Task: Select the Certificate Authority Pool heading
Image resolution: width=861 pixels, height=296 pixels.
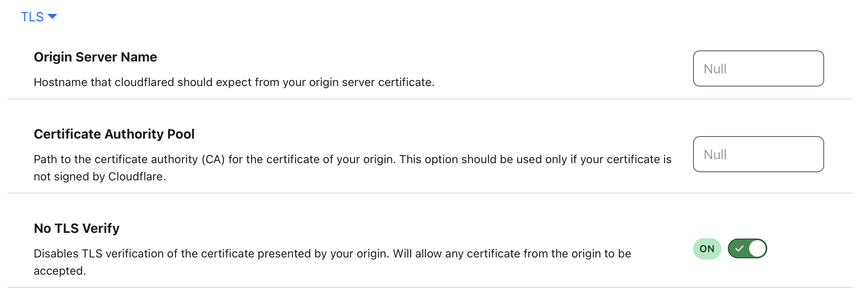Action: coord(114,134)
